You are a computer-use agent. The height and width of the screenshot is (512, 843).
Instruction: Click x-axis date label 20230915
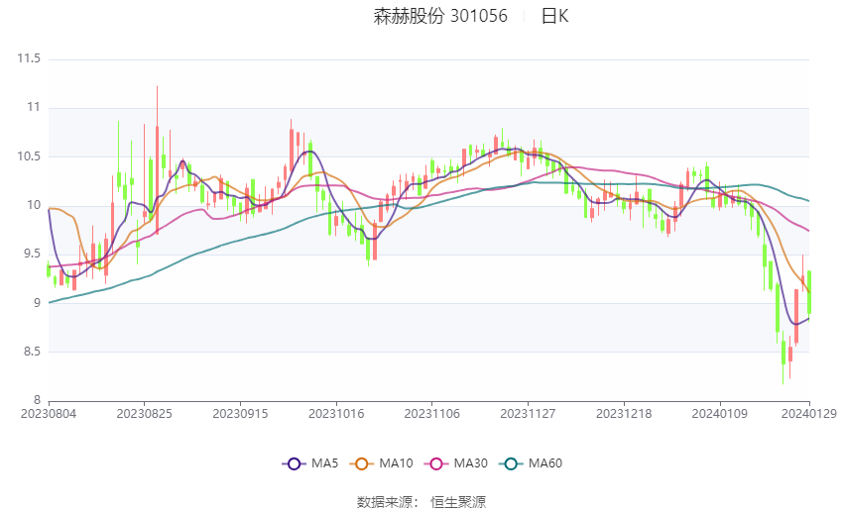pos(240,414)
